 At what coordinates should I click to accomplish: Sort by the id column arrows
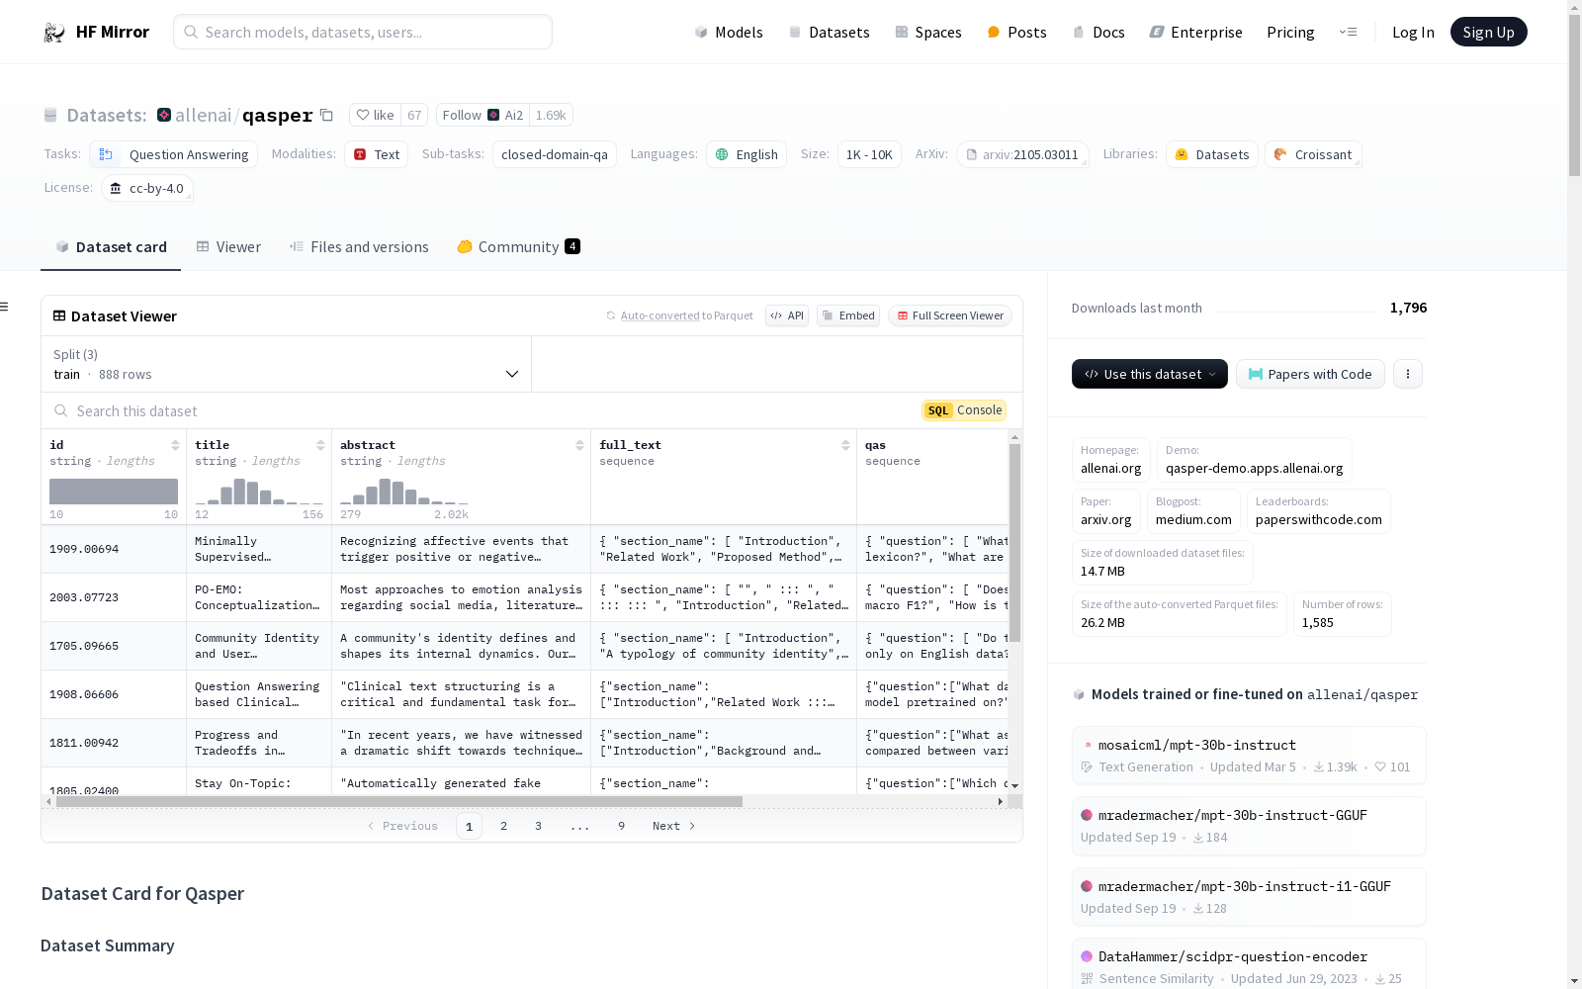pyautogui.click(x=175, y=445)
